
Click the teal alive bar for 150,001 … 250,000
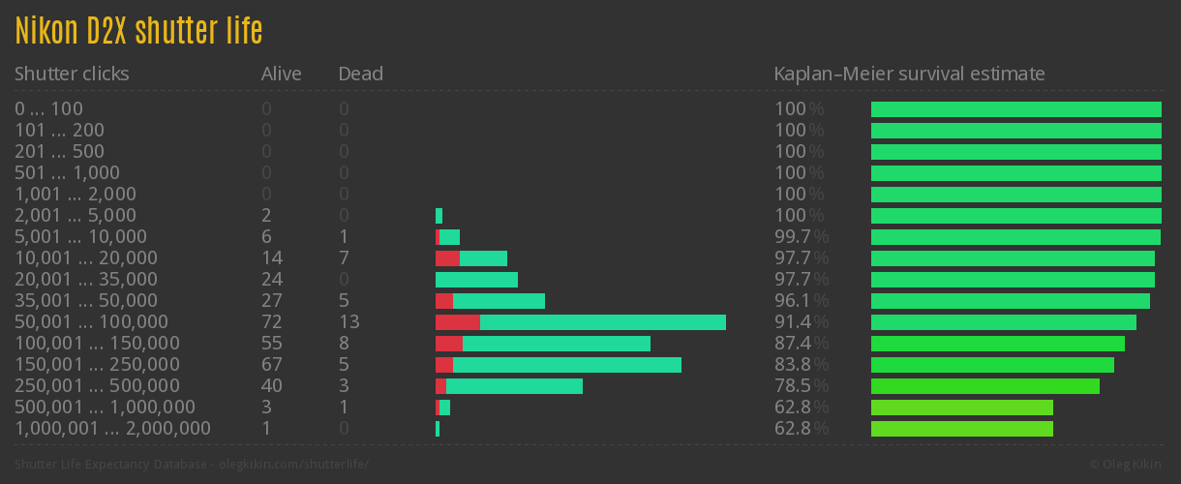point(566,365)
